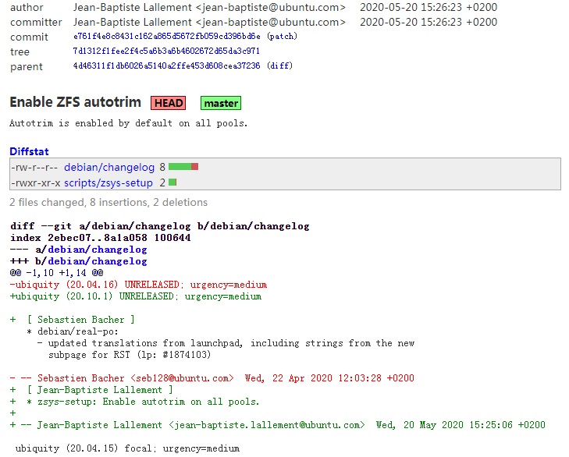Click added signature jean-baptiste.lallement@ubuntu.com line
569x457 pixels.
tap(278, 425)
